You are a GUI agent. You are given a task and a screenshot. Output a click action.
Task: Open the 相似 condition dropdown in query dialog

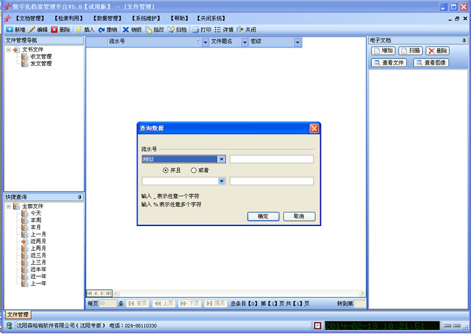tap(222, 159)
